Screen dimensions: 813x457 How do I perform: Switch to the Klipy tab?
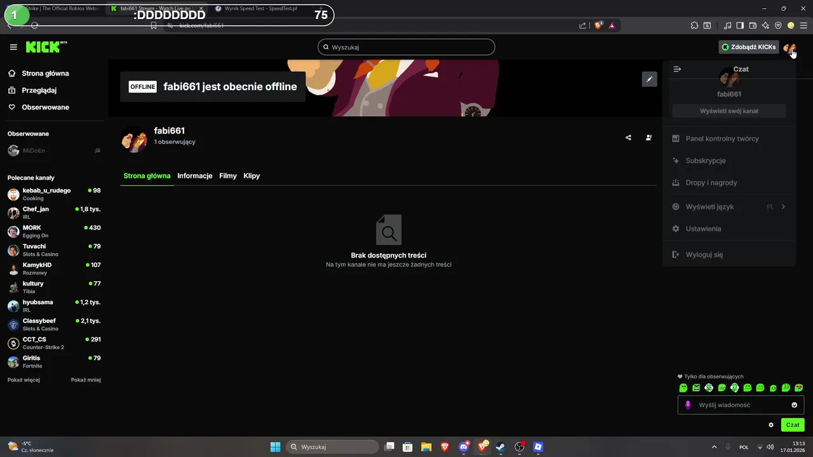pos(252,176)
